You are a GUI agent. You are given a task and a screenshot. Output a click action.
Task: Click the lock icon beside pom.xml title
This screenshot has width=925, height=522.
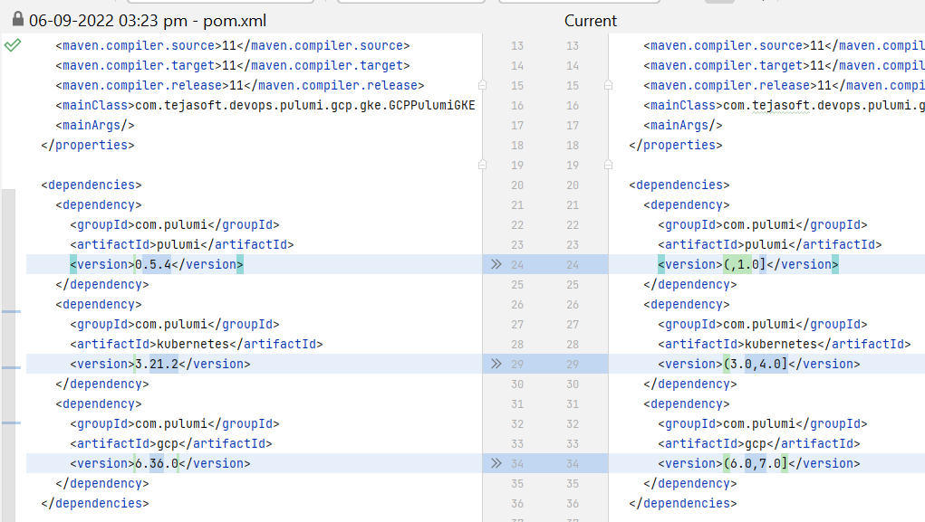[18, 19]
